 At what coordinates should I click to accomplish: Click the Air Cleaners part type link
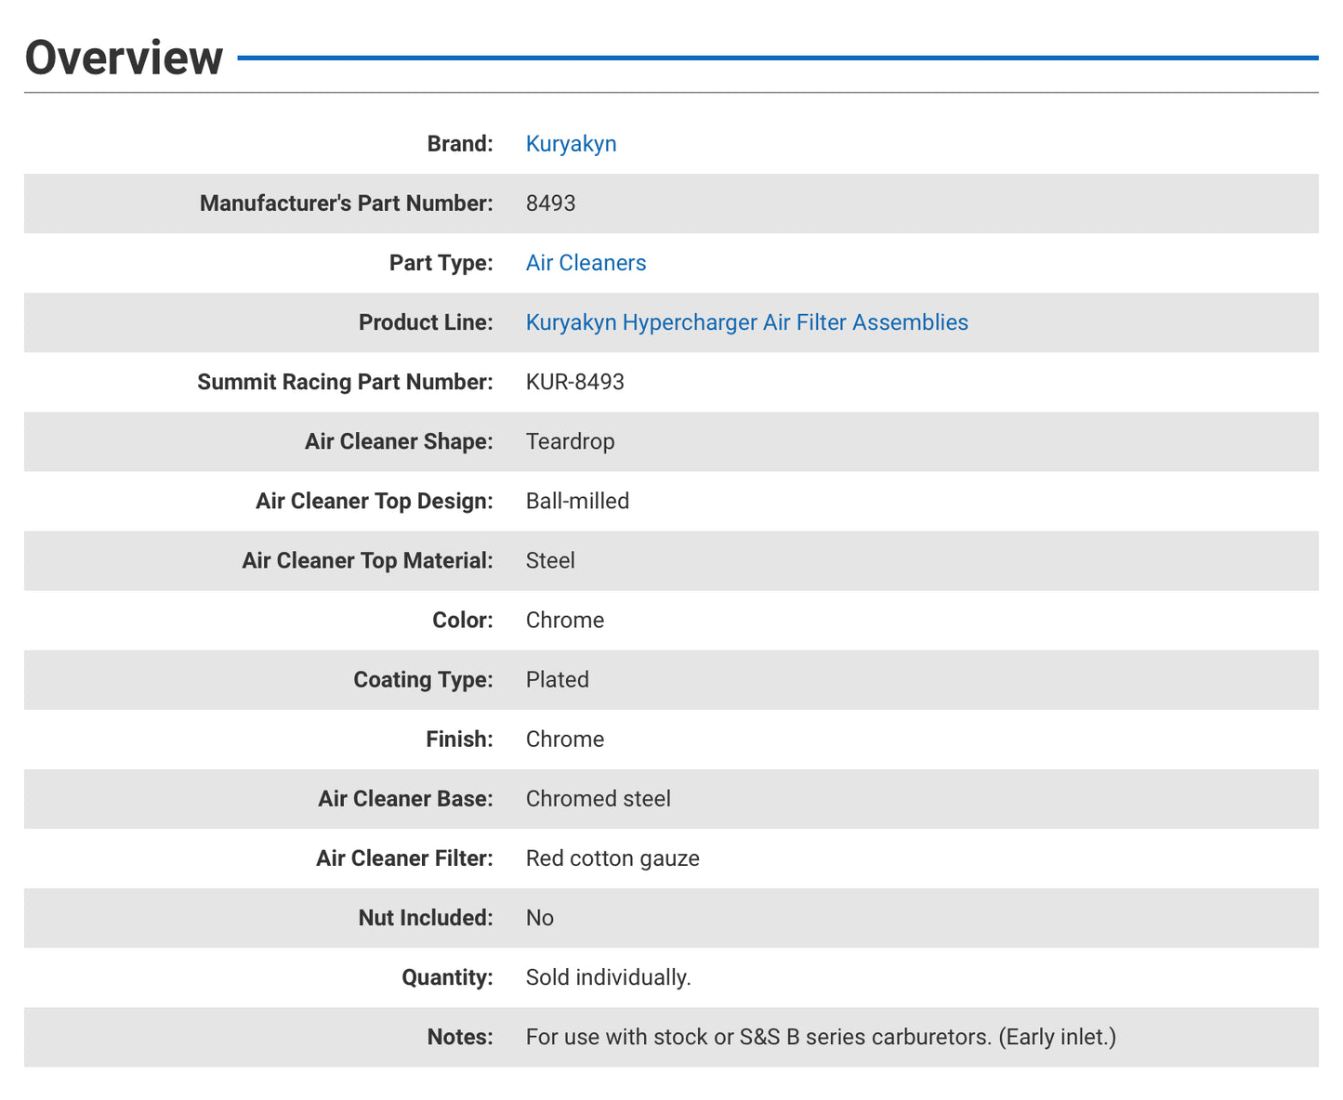[586, 263]
